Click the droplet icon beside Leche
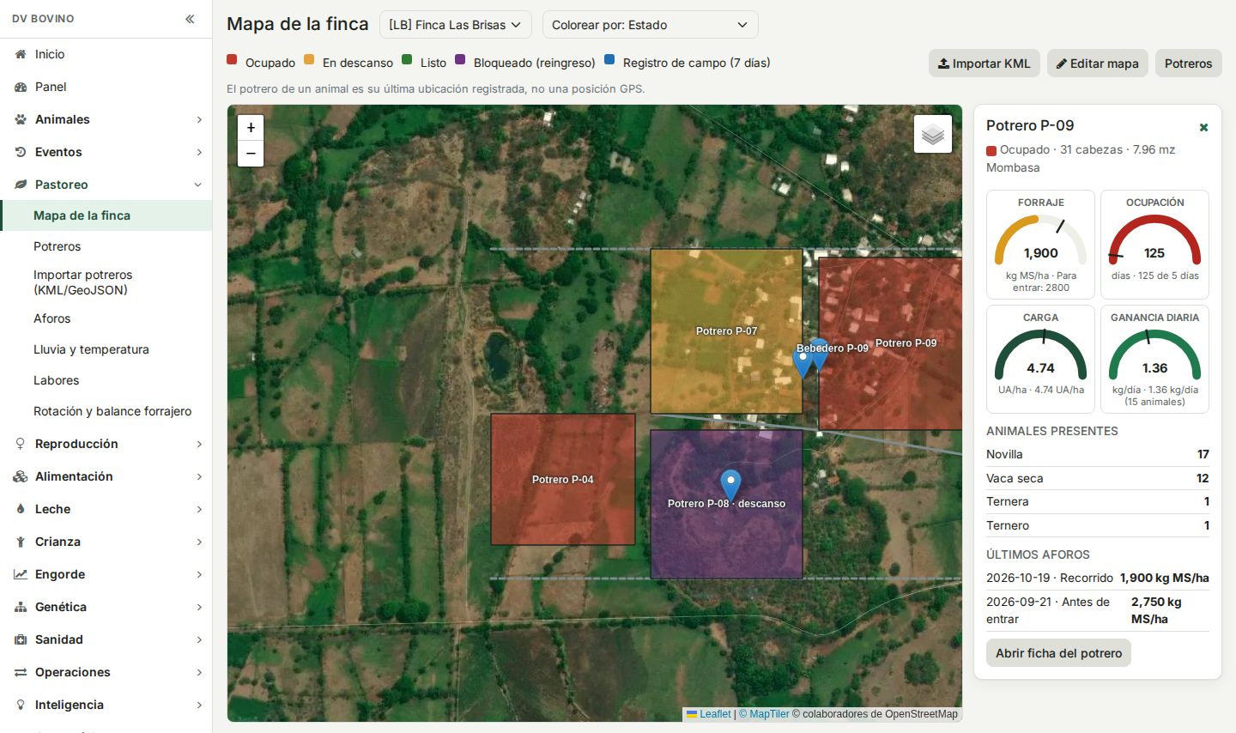This screenshot has width=1236, height=733. [21, 509]
